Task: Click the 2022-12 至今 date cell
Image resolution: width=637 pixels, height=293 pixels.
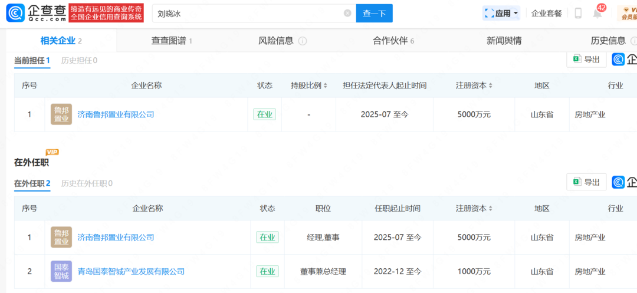Action: point(398,271)
